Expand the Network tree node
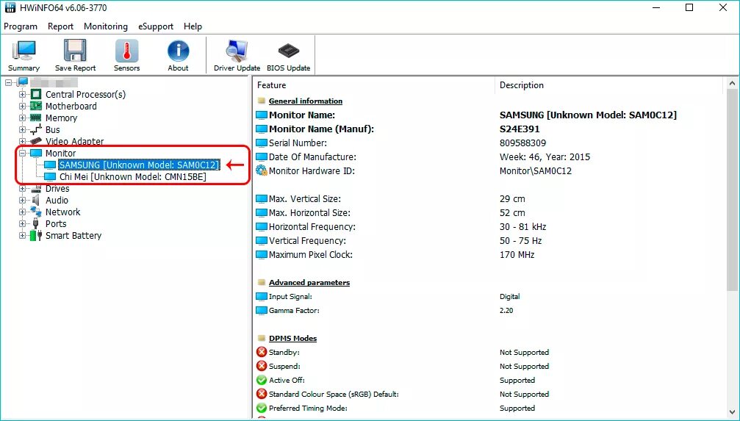Screen dimensions: 740x421 click(22, 212)
